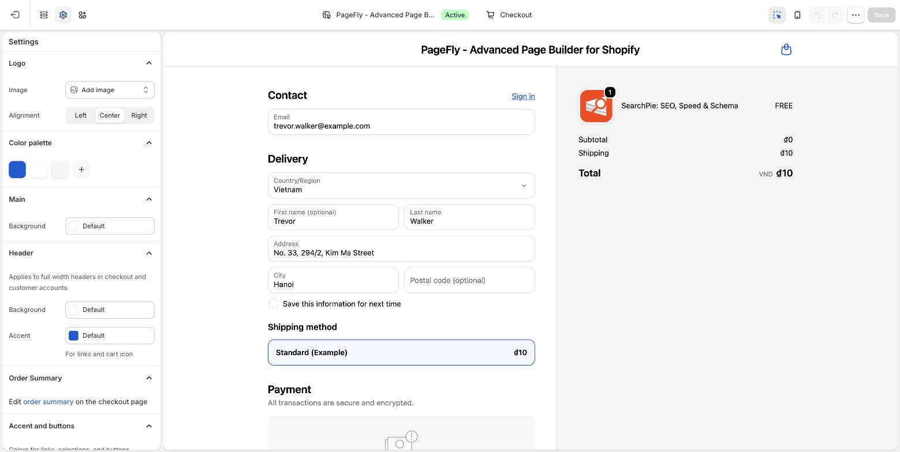Collapse the Logo section

click(149, 63)
